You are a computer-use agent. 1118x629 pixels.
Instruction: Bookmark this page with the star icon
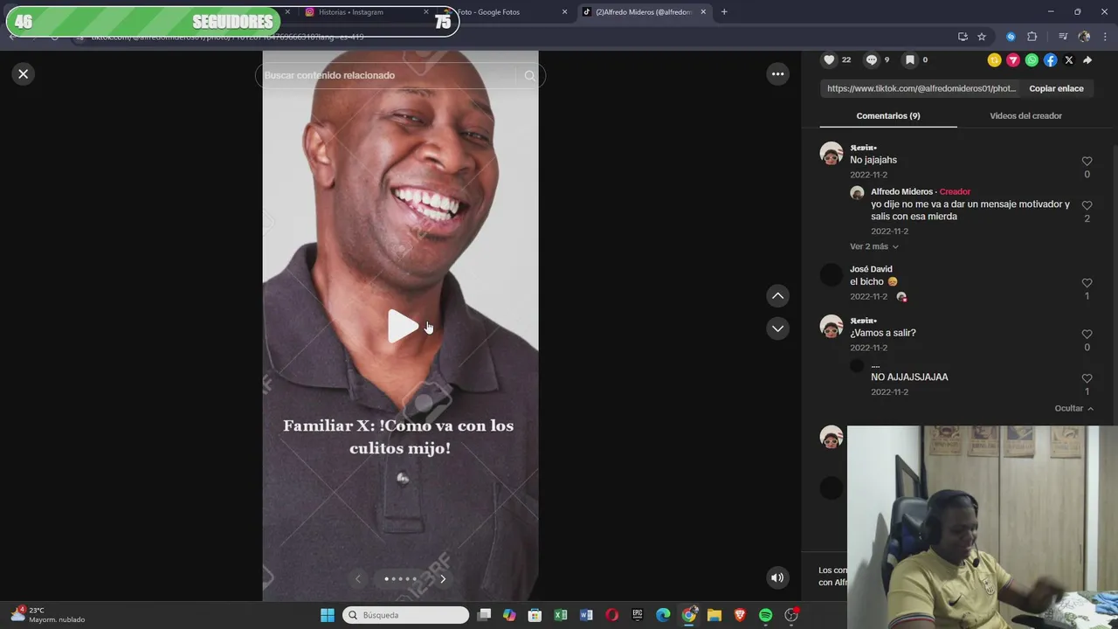(982, 37)
